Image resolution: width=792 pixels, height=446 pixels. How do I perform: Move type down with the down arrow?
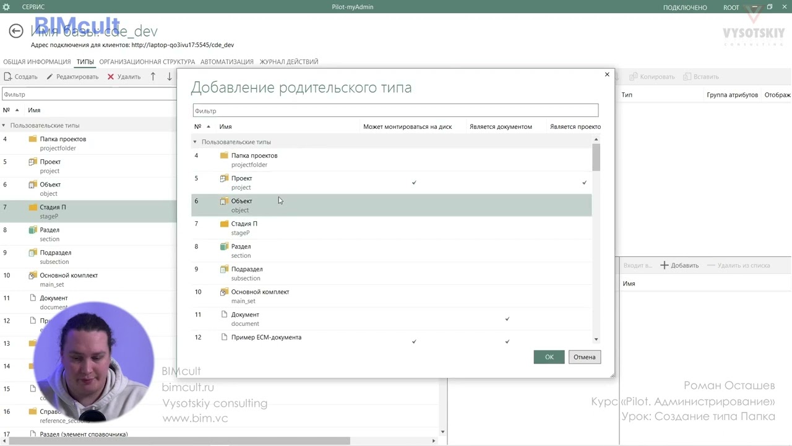(170, 77)
